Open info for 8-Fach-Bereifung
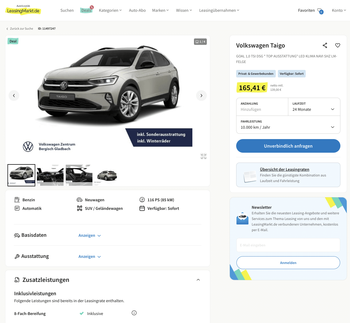This screenshot has height=323, width=350. pyautogui.click(x=134, y=313)
